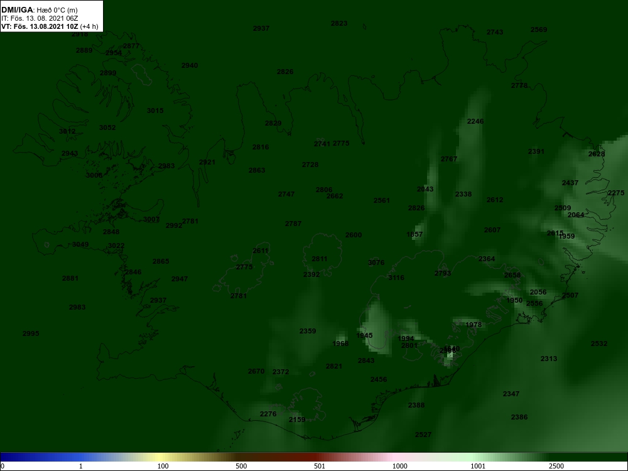Click the map value 2793

point(443,273)
